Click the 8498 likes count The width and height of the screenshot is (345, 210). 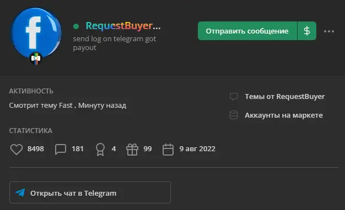tap(36, 149)
